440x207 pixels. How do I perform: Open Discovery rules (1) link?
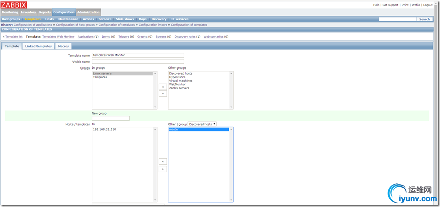pyautogui.click(x=185, y=37)
